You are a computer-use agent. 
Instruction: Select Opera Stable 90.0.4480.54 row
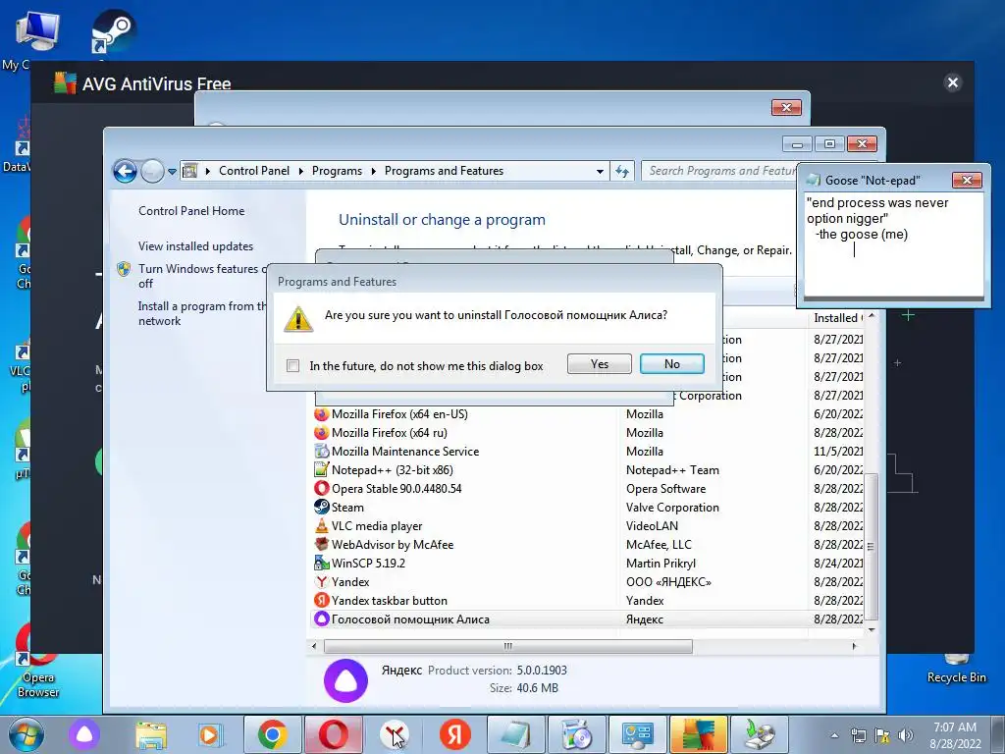pyautogui.click(x=586, y=489)
